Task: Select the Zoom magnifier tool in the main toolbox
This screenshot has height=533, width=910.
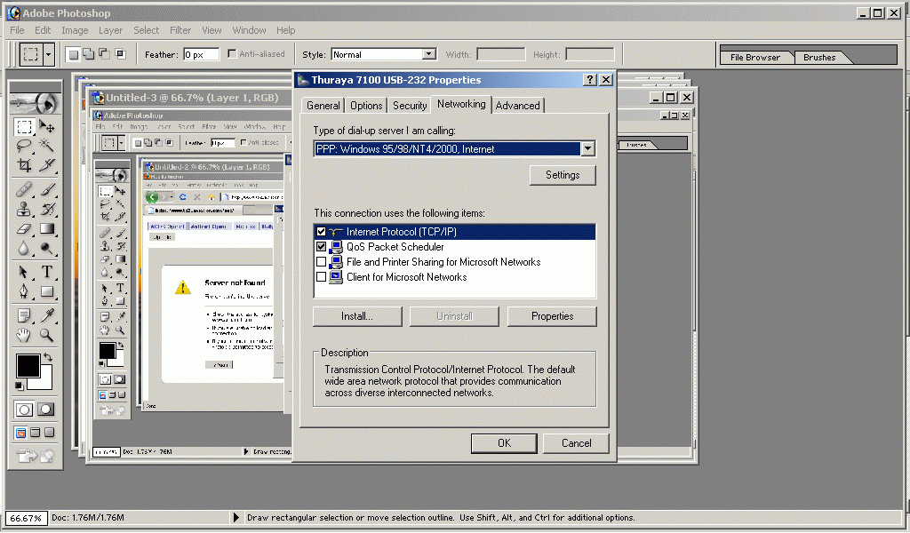Action: 47,335
